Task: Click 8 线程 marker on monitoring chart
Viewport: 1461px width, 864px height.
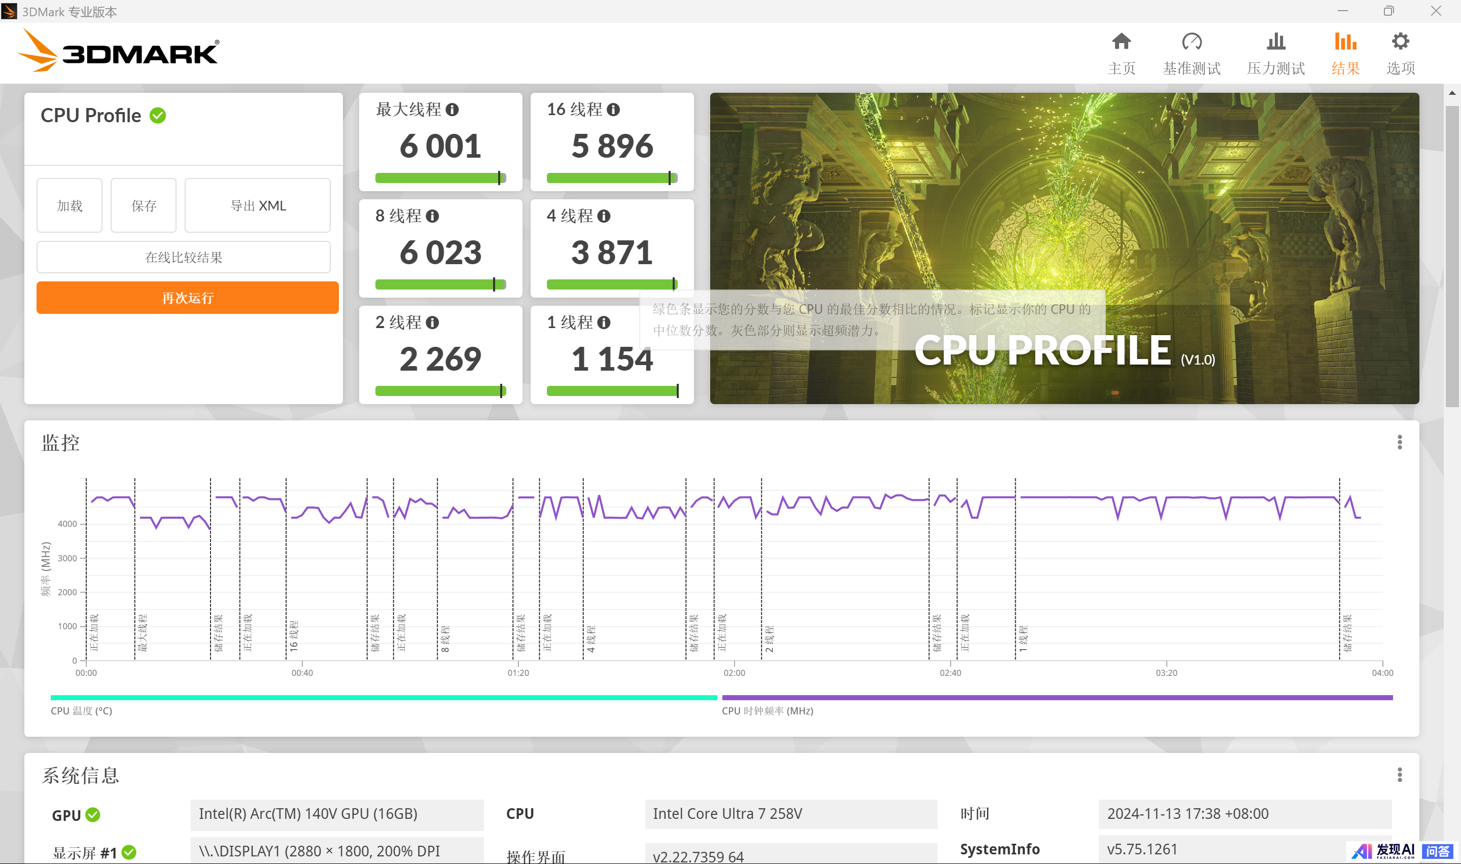Action: pos(445,639)
